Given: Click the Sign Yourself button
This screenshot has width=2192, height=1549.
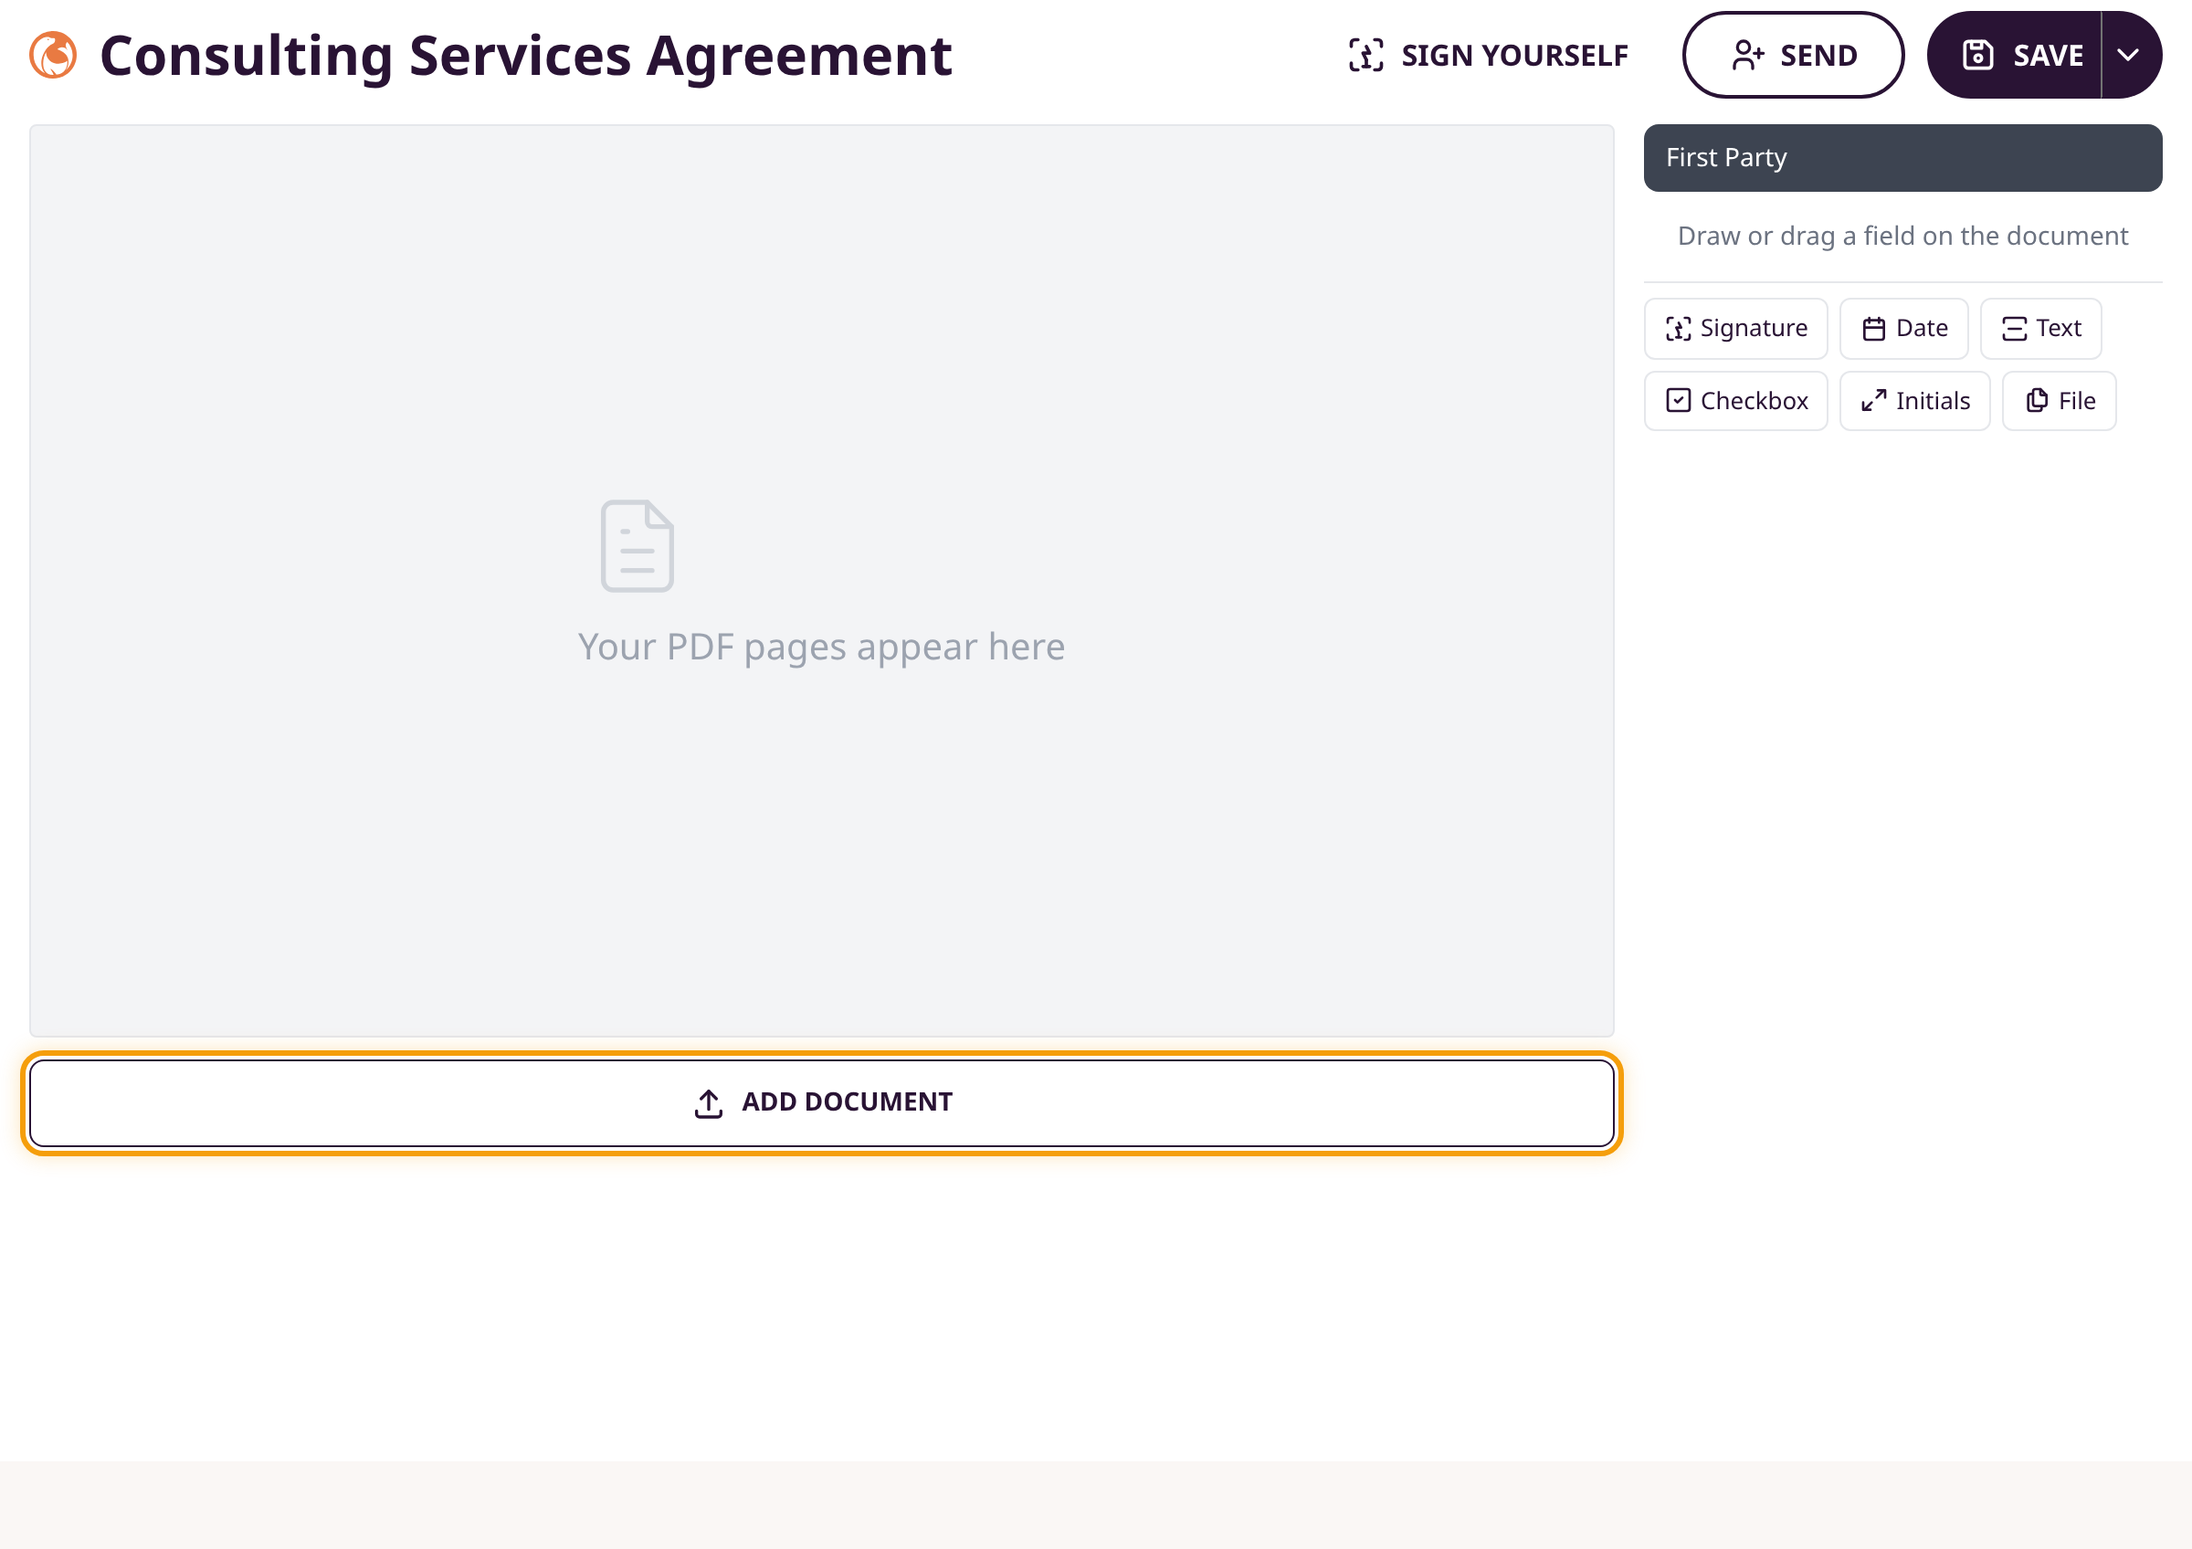Looking at the screenshot, I should click(1489, 56).
